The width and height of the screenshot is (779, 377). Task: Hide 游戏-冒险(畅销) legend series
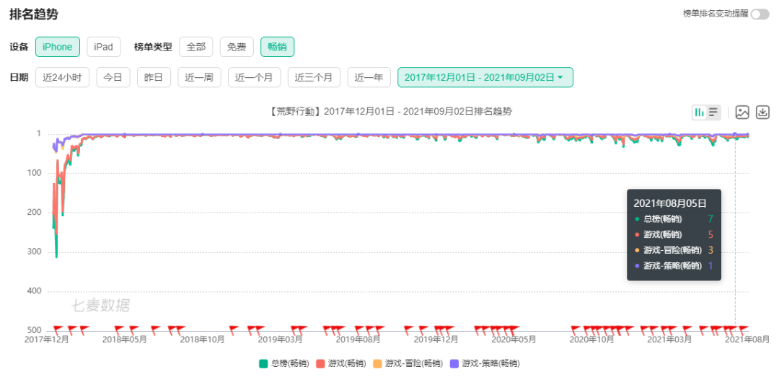pos(408,363)
